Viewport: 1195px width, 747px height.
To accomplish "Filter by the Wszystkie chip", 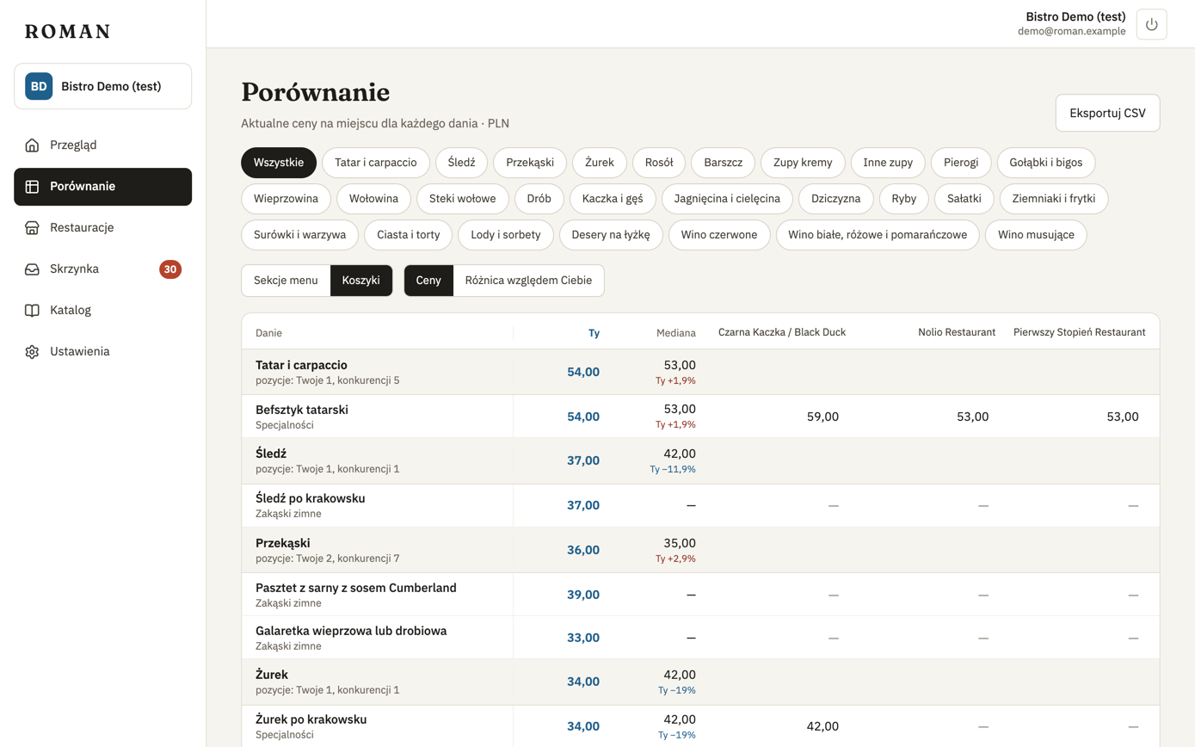I will 279,162.
